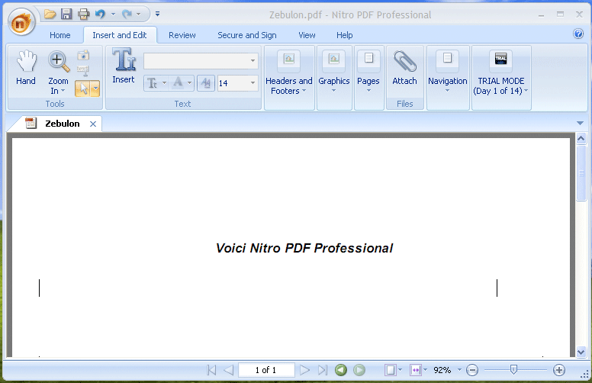The width and height of the screenshot is (592, 383).
Task: Open the font name combo box
Action: coord(201,61)
